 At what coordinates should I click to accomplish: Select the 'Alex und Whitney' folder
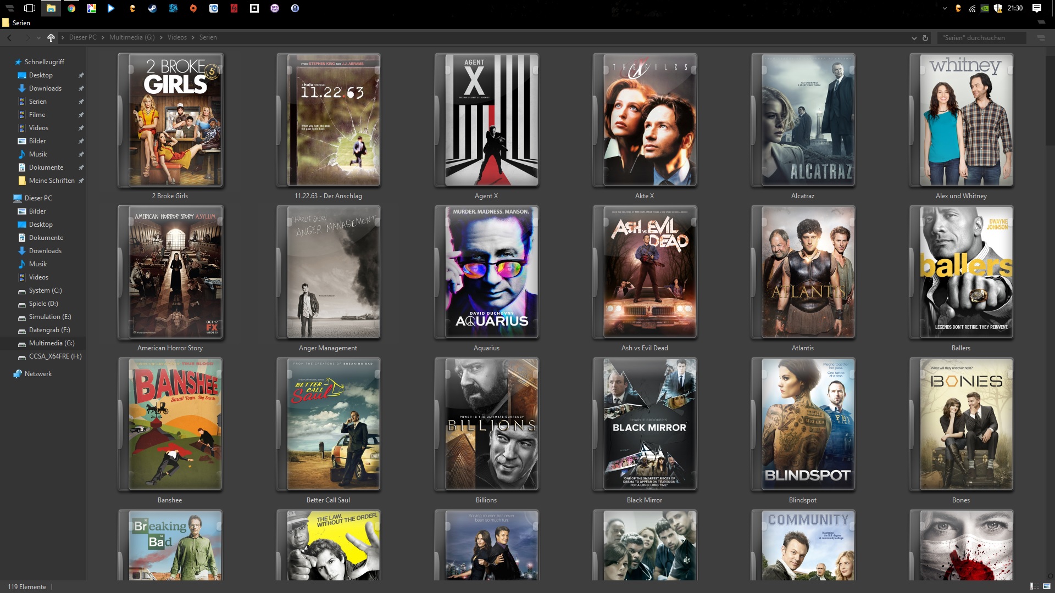click(961, 126)
